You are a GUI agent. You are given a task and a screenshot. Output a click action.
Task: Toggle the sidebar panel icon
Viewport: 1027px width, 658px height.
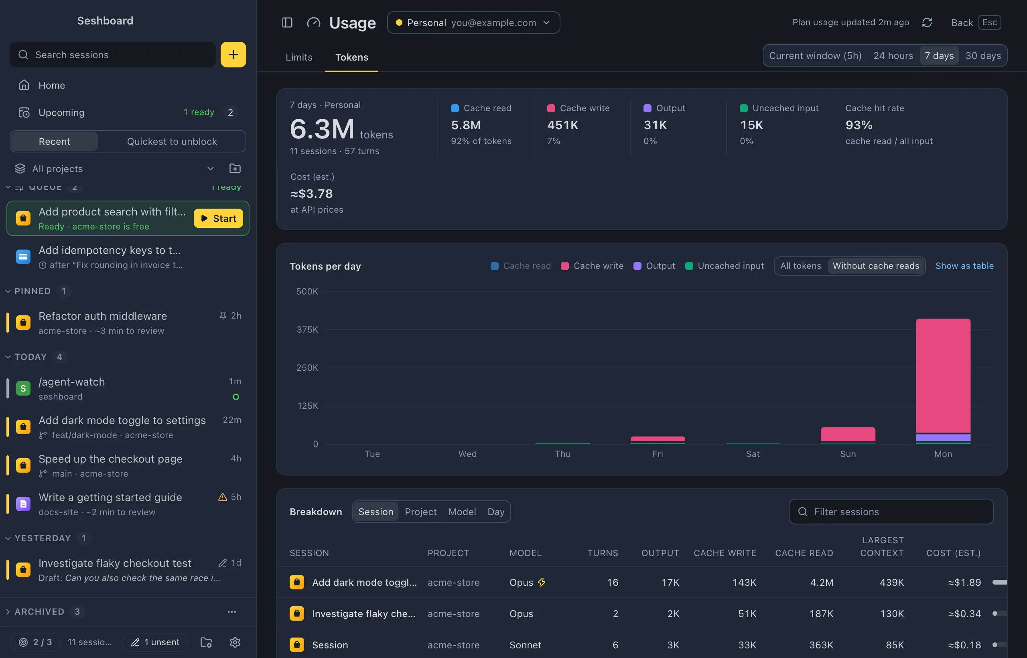point(287,22)
